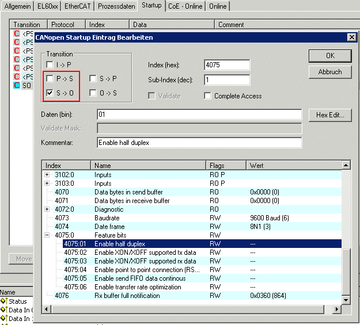Collapse the 4075:0 Feature bits entry
Screen dimensions: 360x325
coord(47,235)
